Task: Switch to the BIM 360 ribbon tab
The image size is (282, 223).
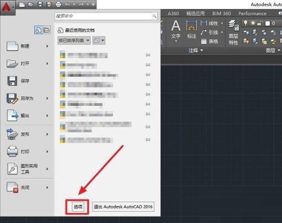Action: 221,14
